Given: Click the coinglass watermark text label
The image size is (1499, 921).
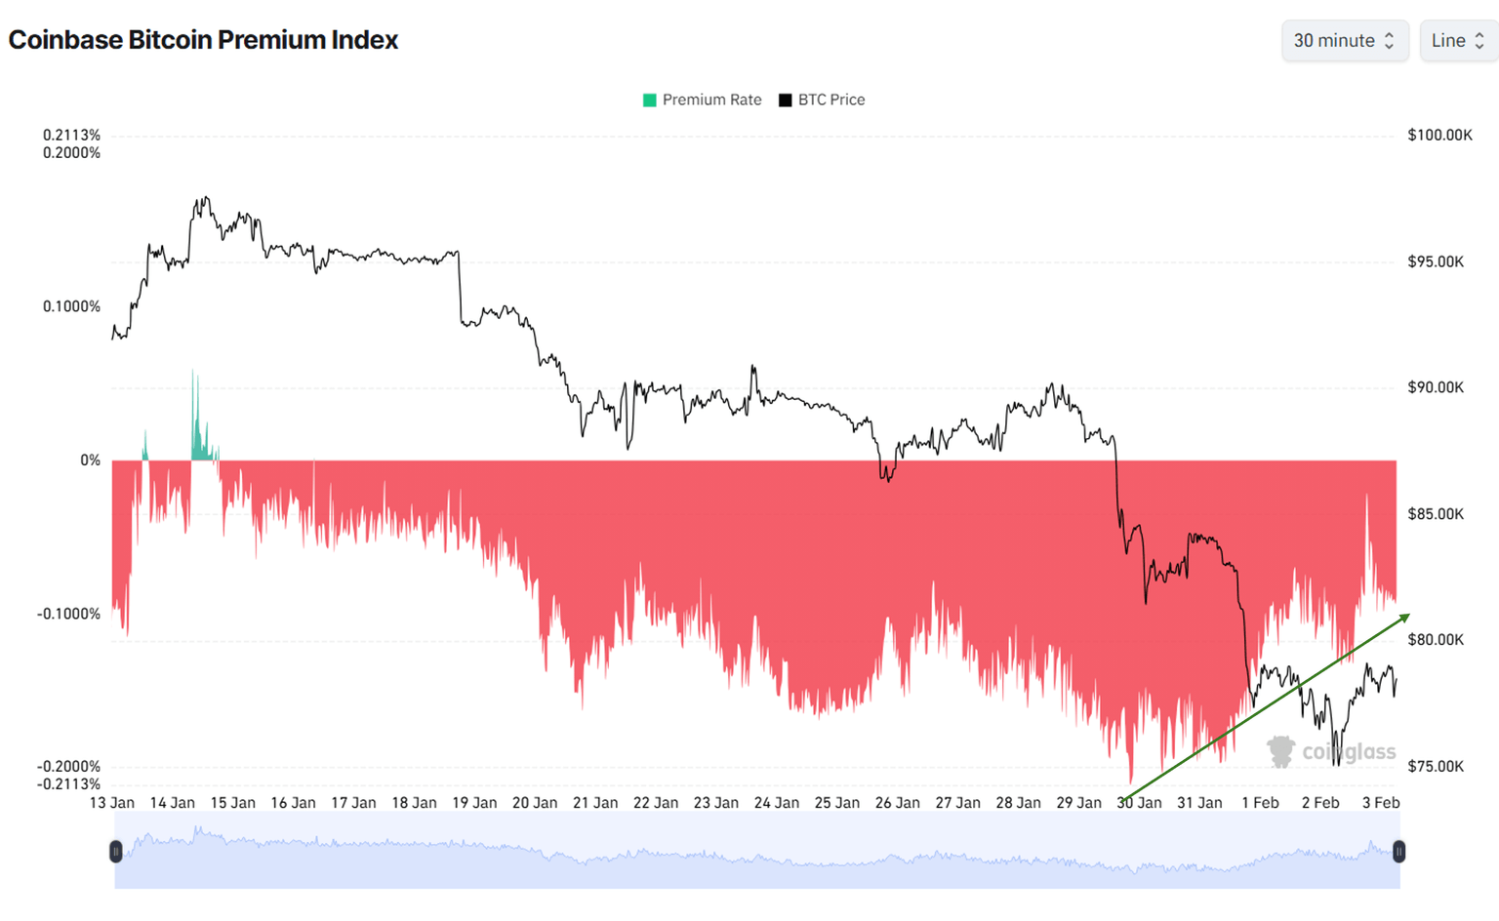Looking at the screenshot, I should pos(1348,752).
